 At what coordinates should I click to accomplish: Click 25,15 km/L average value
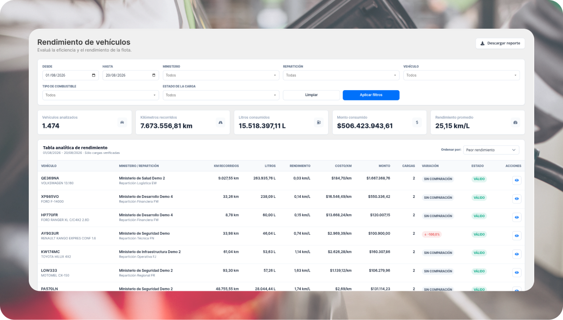452,126
